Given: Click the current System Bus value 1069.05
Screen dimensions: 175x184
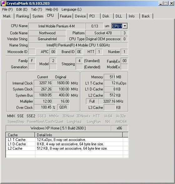Looking at the screenshot, I should click(x=43, y=95).
